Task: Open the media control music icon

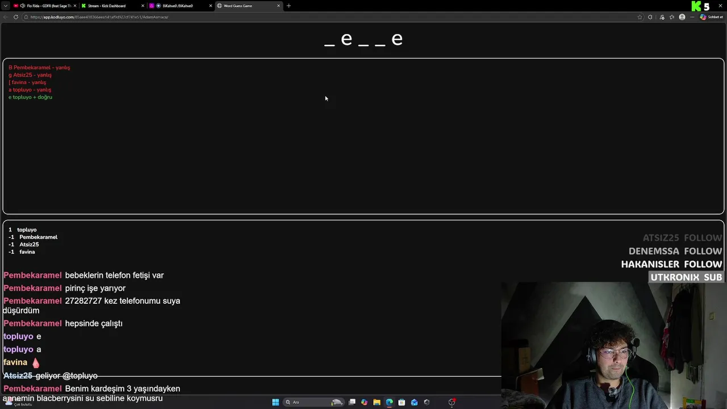Action: (662, 17)
